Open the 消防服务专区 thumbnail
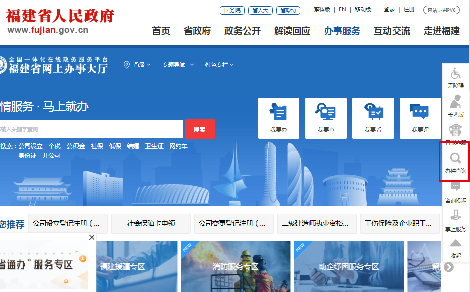 pos(236,266)
